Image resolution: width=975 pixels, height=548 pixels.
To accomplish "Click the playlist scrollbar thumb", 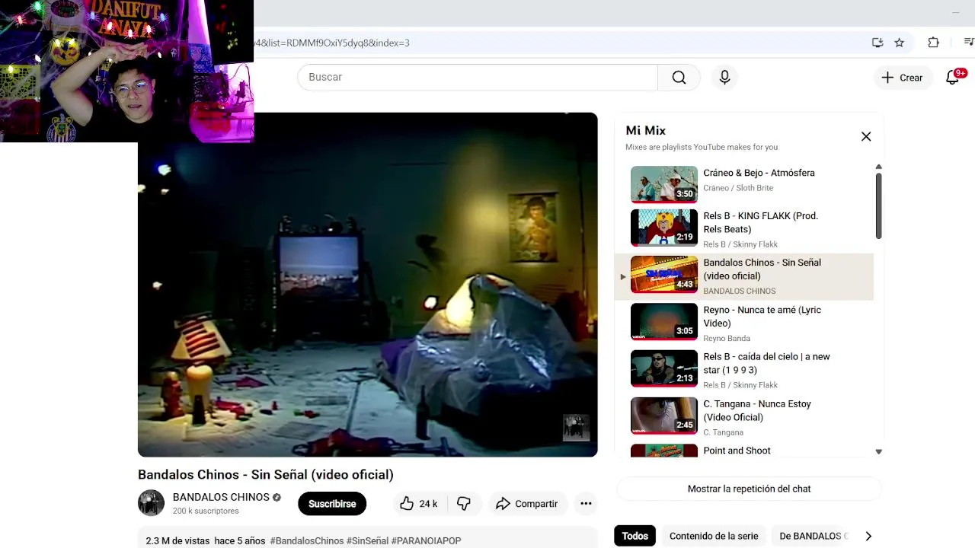I will click(x=878, y=205).
